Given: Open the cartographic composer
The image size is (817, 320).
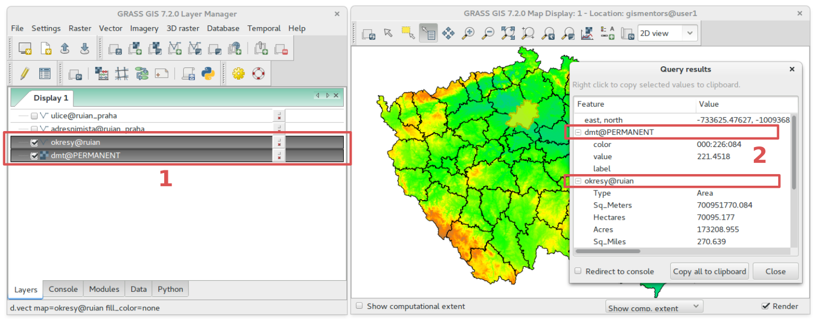Looking at the screenshot, I should tap(161, 73).
